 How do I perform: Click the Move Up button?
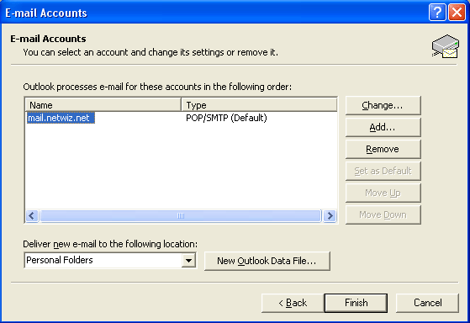[383, 193]
